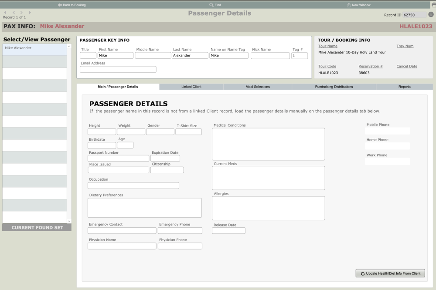Click Update Health/Diet Info From Client button

point(390,273)
